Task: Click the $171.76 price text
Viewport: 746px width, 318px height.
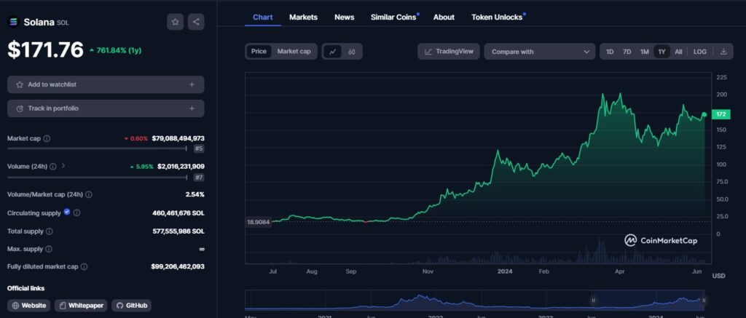Action: tap(45, 50)
